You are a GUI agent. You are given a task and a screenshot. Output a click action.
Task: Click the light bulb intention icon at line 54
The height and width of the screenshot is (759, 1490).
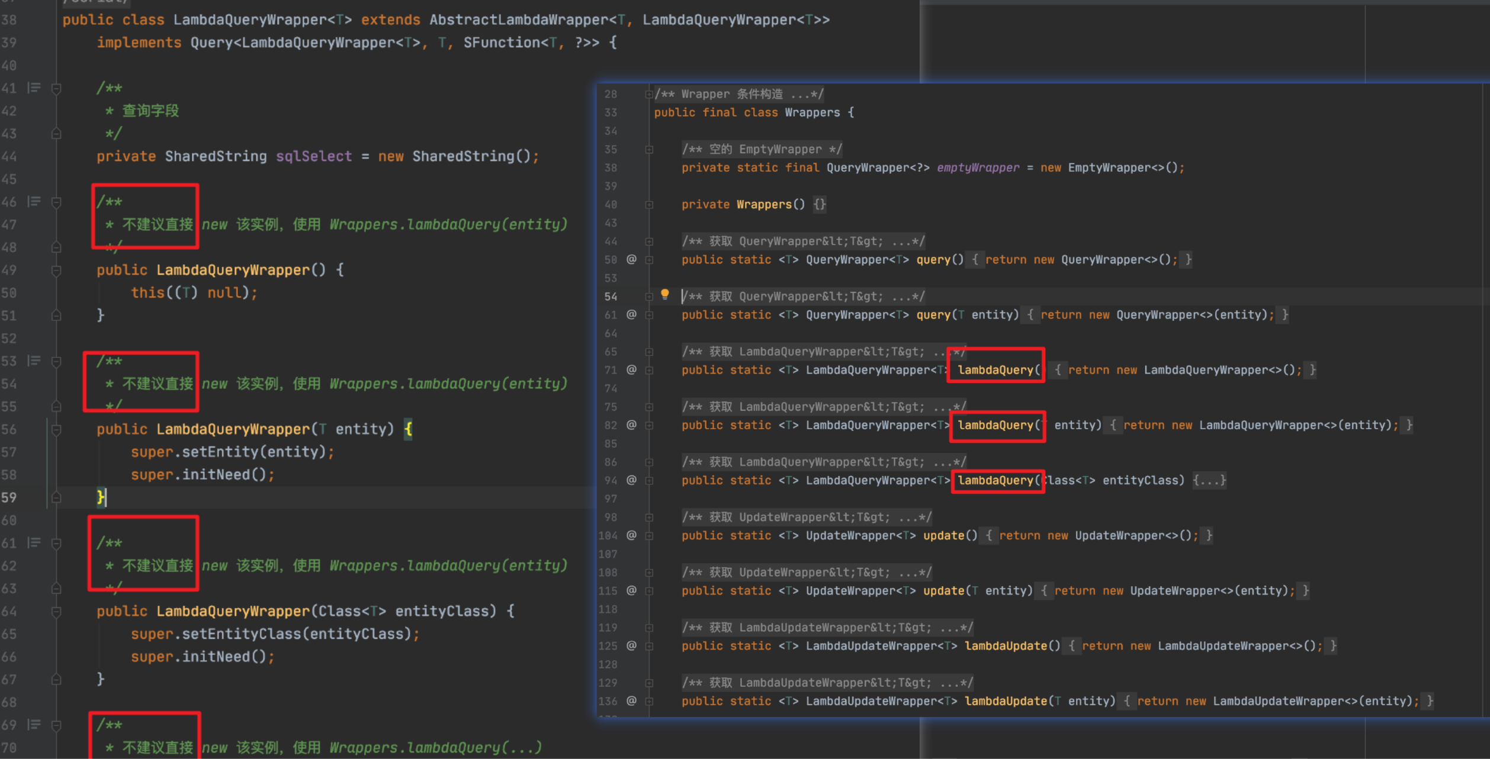(x=664, y=295)
